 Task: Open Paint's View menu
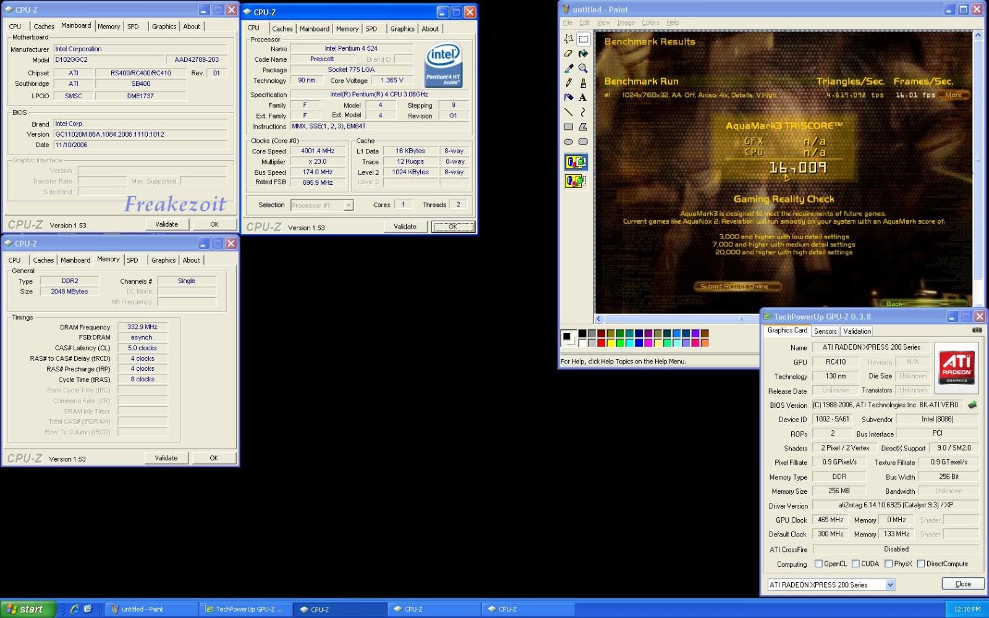603,22
